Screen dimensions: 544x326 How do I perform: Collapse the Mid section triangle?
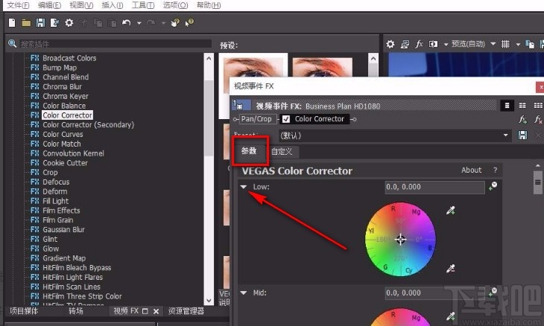244,293
